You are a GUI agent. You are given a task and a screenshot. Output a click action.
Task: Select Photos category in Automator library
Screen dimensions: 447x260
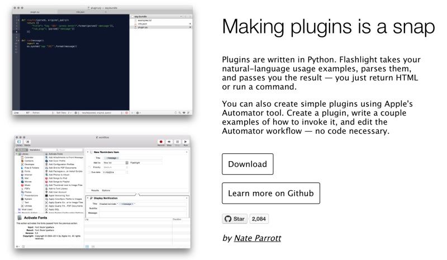click(x=26, y=192)
